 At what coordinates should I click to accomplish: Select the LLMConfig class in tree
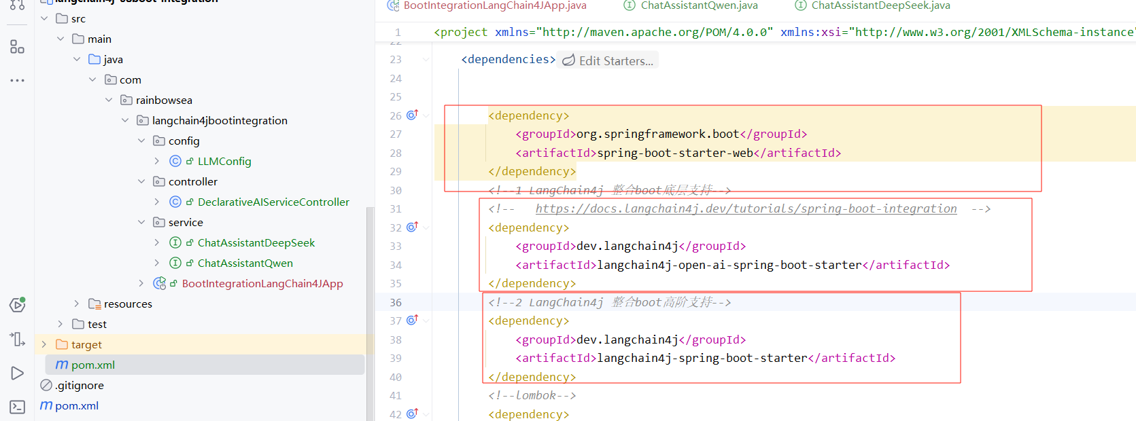(224, 161)
